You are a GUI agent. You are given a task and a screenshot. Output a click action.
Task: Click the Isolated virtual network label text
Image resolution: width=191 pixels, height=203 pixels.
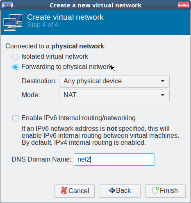click(55, 56)
